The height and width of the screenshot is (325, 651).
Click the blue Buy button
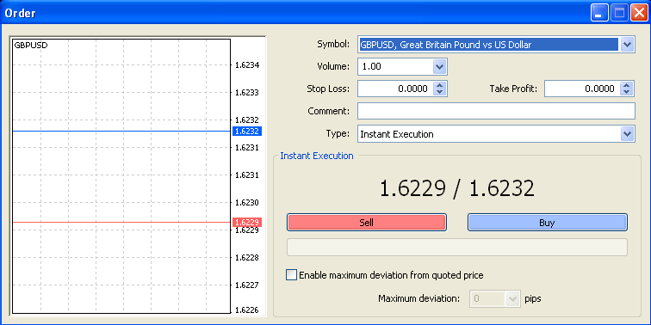tap(547, 223)
